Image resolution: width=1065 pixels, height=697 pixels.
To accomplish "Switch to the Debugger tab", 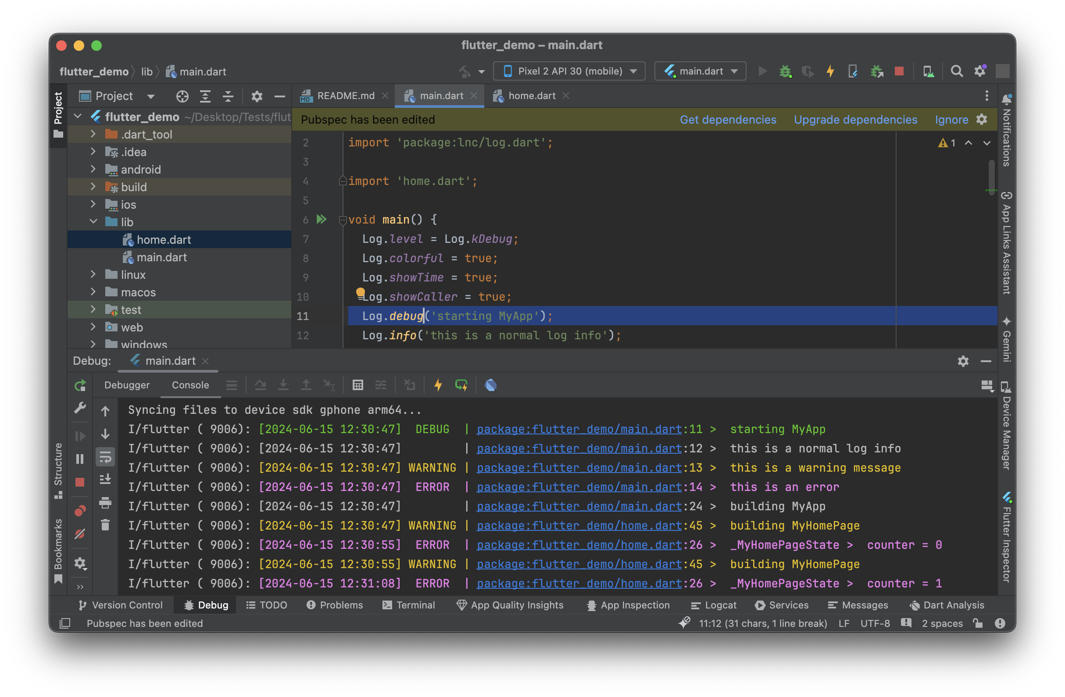I will [127, 385].
